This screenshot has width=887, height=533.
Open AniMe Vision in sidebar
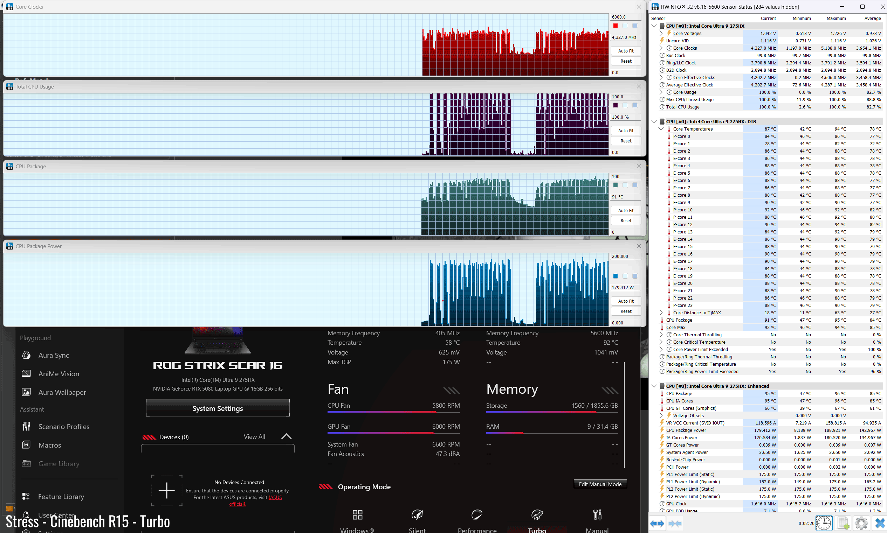coord(51,373)
